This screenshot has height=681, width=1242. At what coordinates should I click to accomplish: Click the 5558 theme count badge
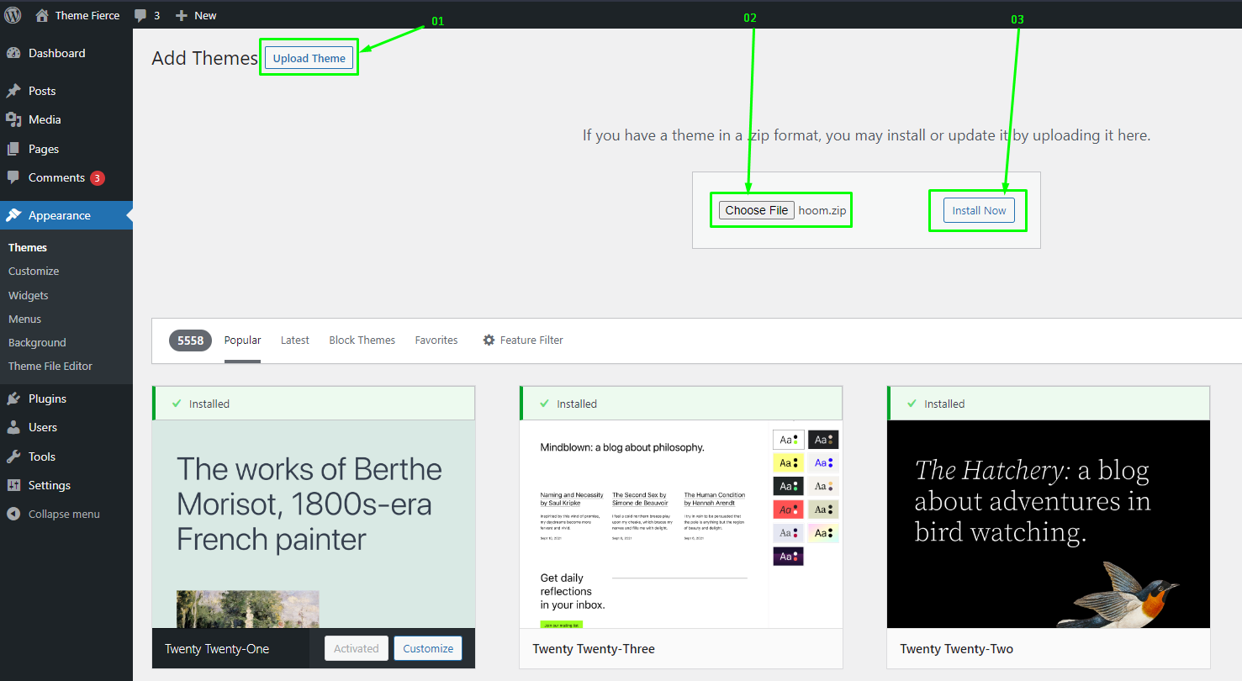tap(190, 340)
